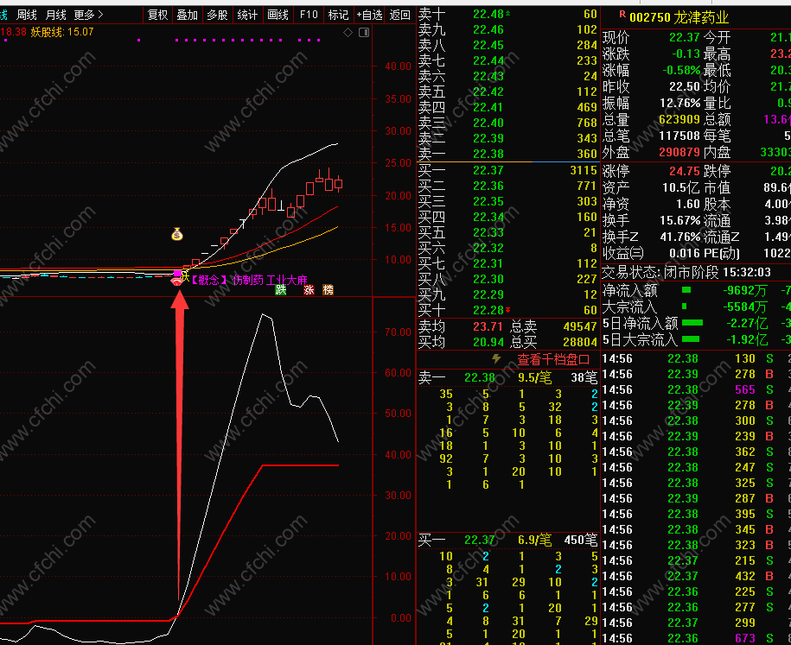Click the green 跌 badge below chart
791x645 pixels.
[281, 290]
